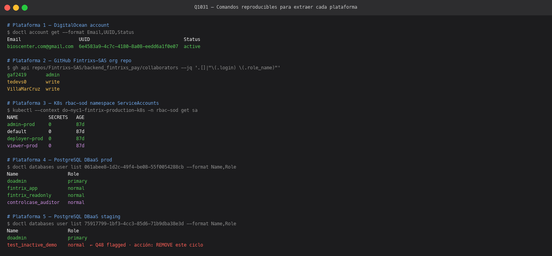The image size is (552, 256).
Task: Click the UUID column header
Action: pos(84,39)
